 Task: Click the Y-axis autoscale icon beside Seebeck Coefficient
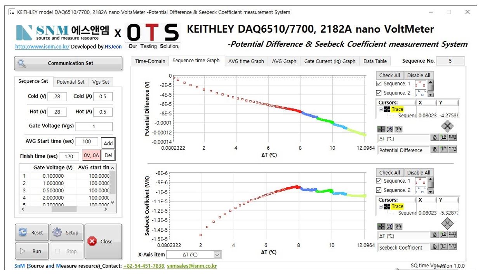coord(444,247)
